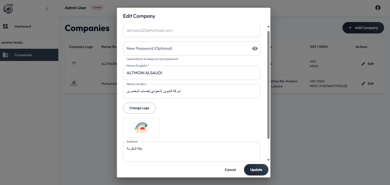Click the Change Logo button

point(139,108)
